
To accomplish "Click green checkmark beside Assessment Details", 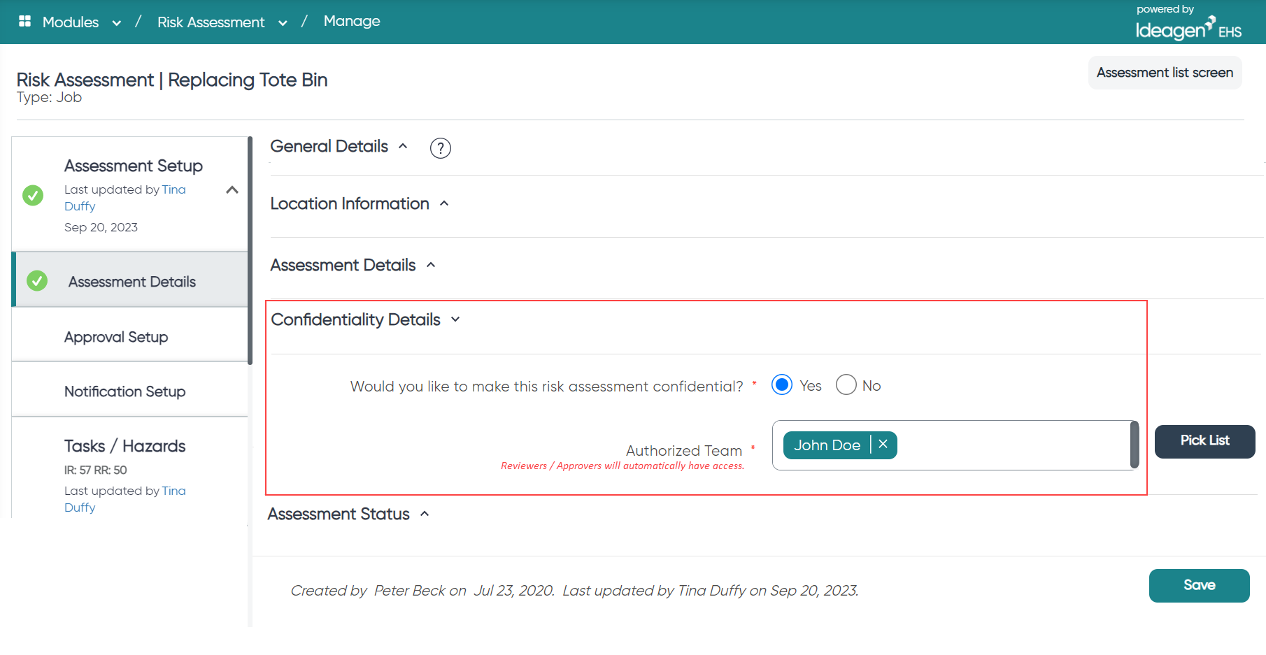I will coord(37,281).
